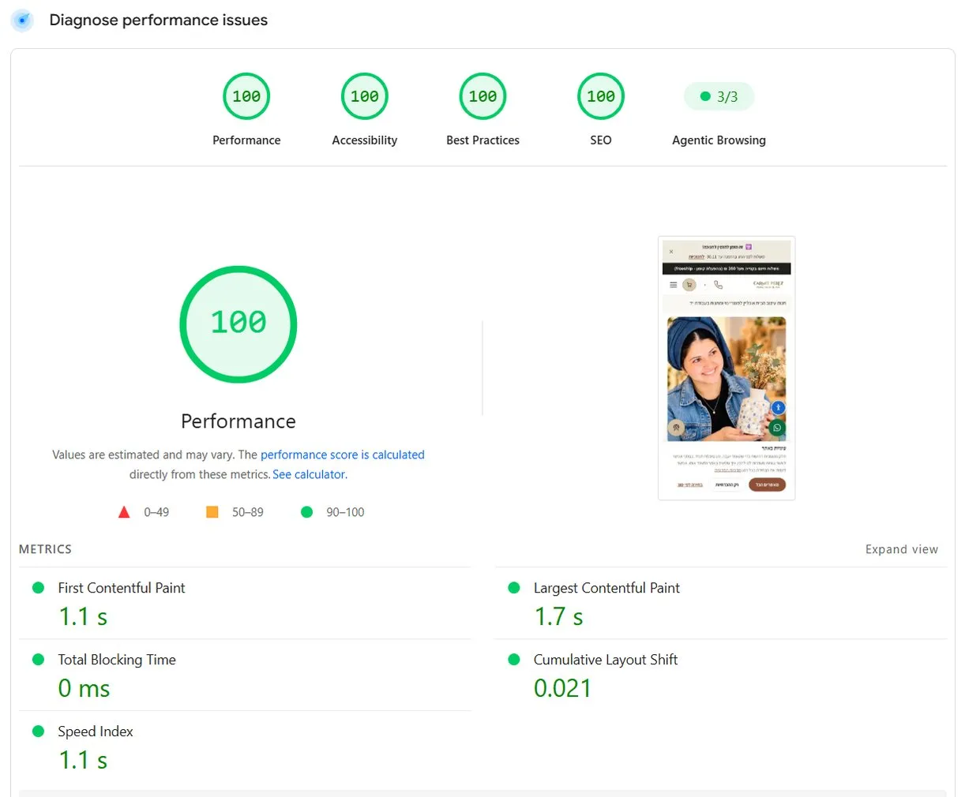The image size is (965, 797).
Task: Click the green dot beside First Contentful Paint
Action: tap(38, 588)
